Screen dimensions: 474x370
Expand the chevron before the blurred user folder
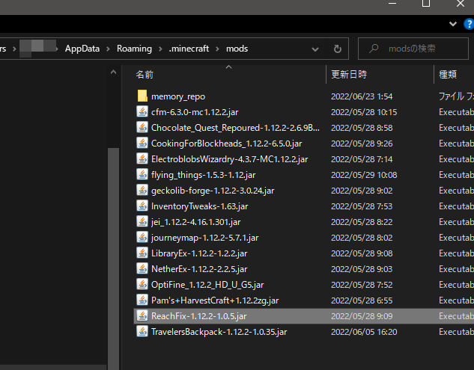click(14, 49)
